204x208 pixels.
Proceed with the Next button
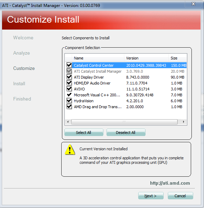[x=151, y=196]
